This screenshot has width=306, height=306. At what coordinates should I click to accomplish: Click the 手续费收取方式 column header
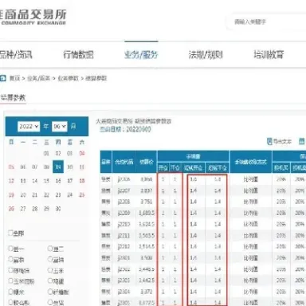pos(251,162)
